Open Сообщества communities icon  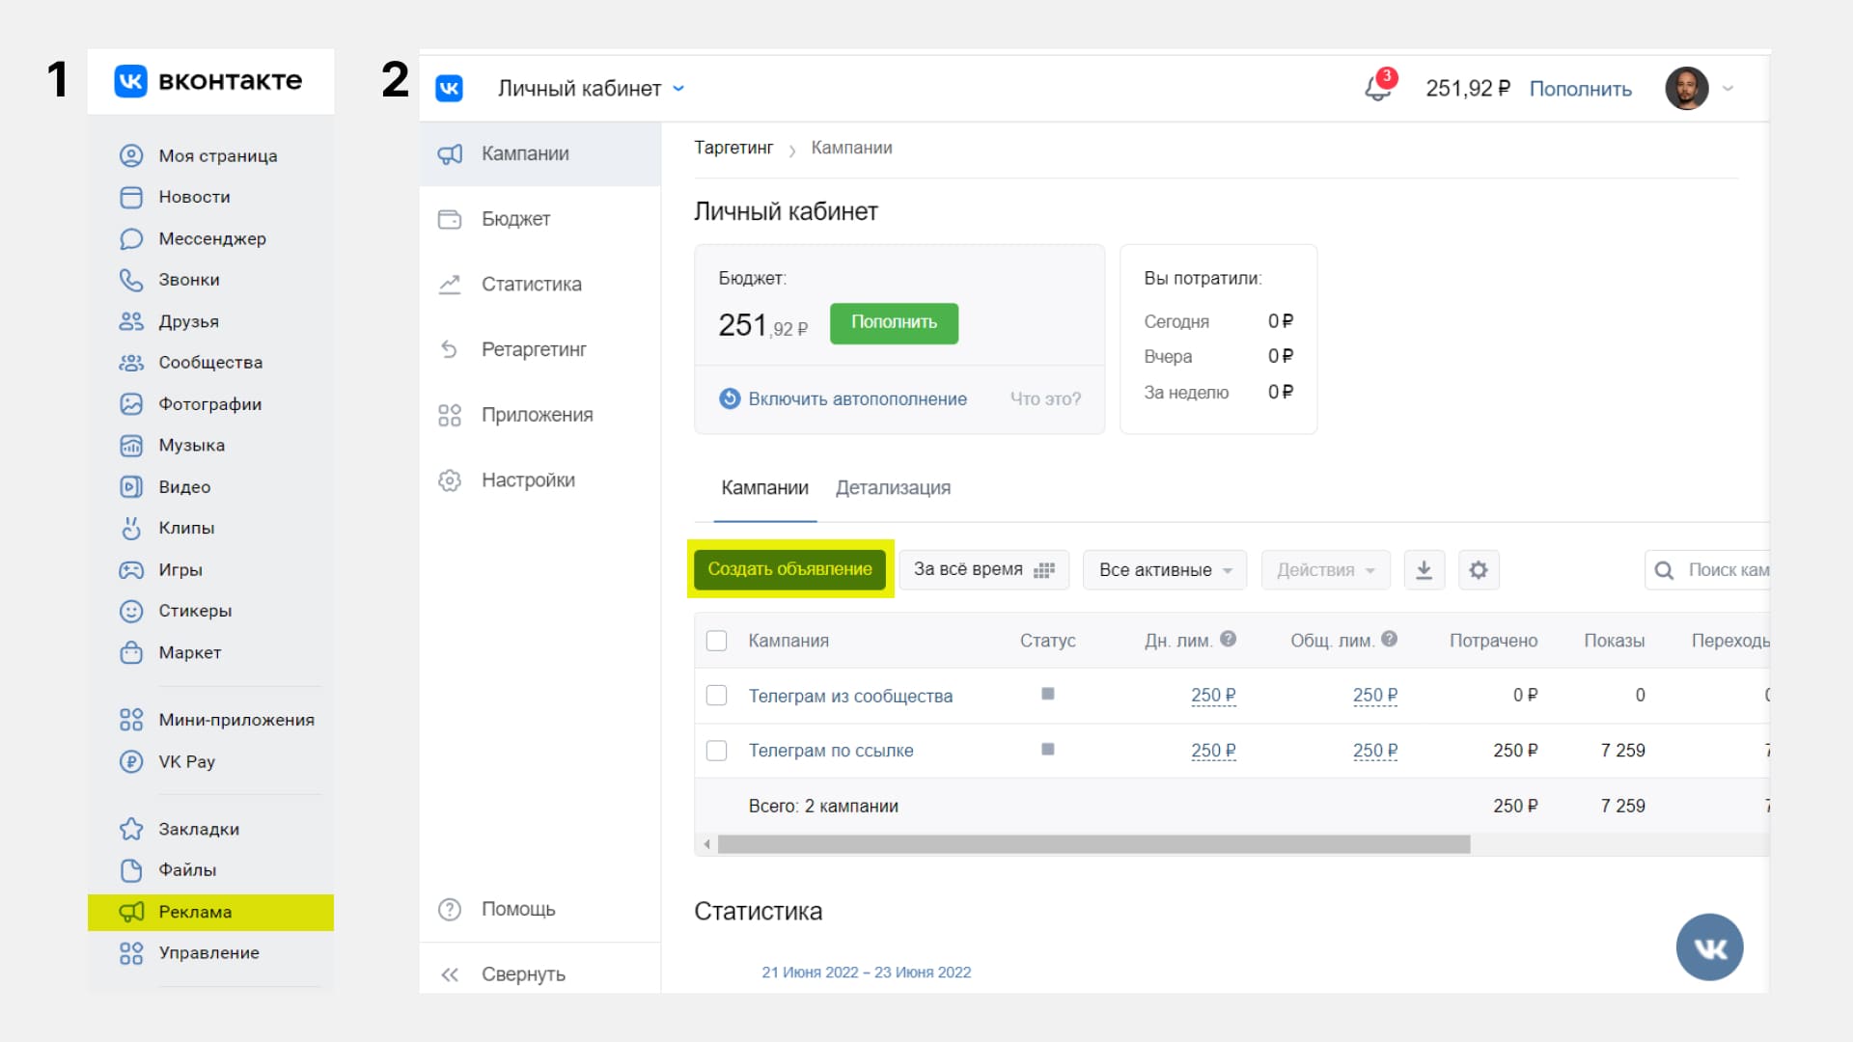pos(131,363)
